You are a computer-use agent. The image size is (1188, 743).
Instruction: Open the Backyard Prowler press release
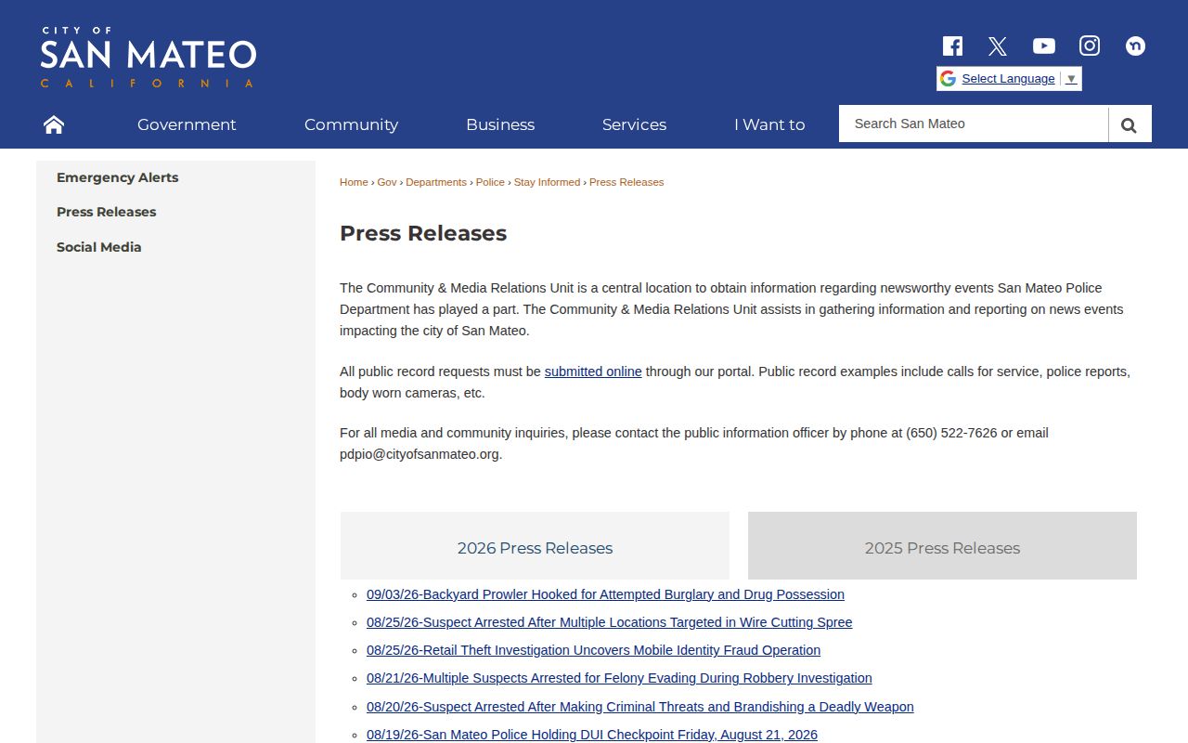coord(605,594)
